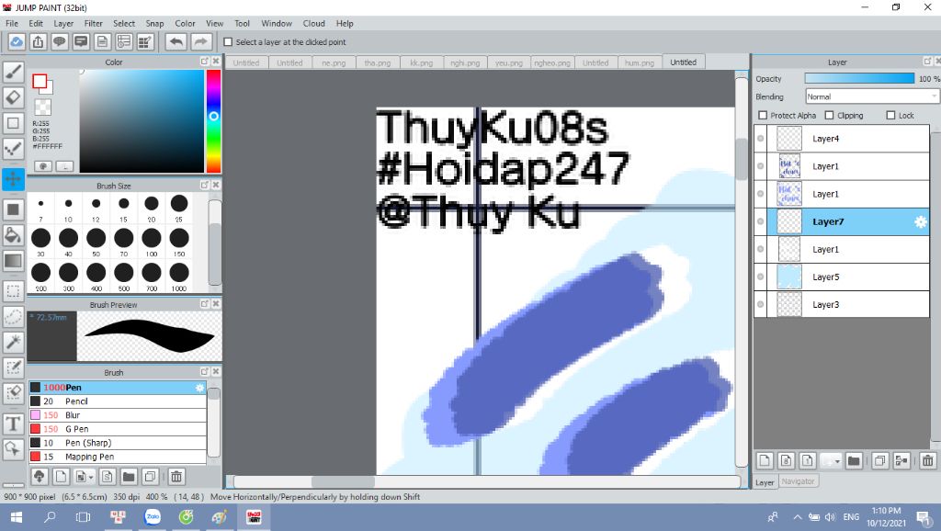Image resolution: width=941 pixels, height=531 pixels.
Task: Create brush folder in Brush panel
Action: (x=129, y=477)
